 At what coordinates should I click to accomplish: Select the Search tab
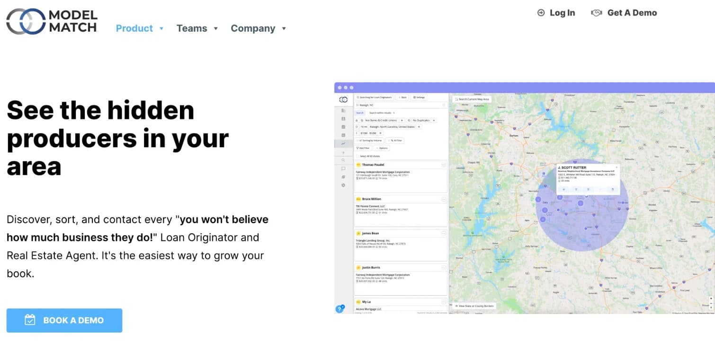click(360, 113)
